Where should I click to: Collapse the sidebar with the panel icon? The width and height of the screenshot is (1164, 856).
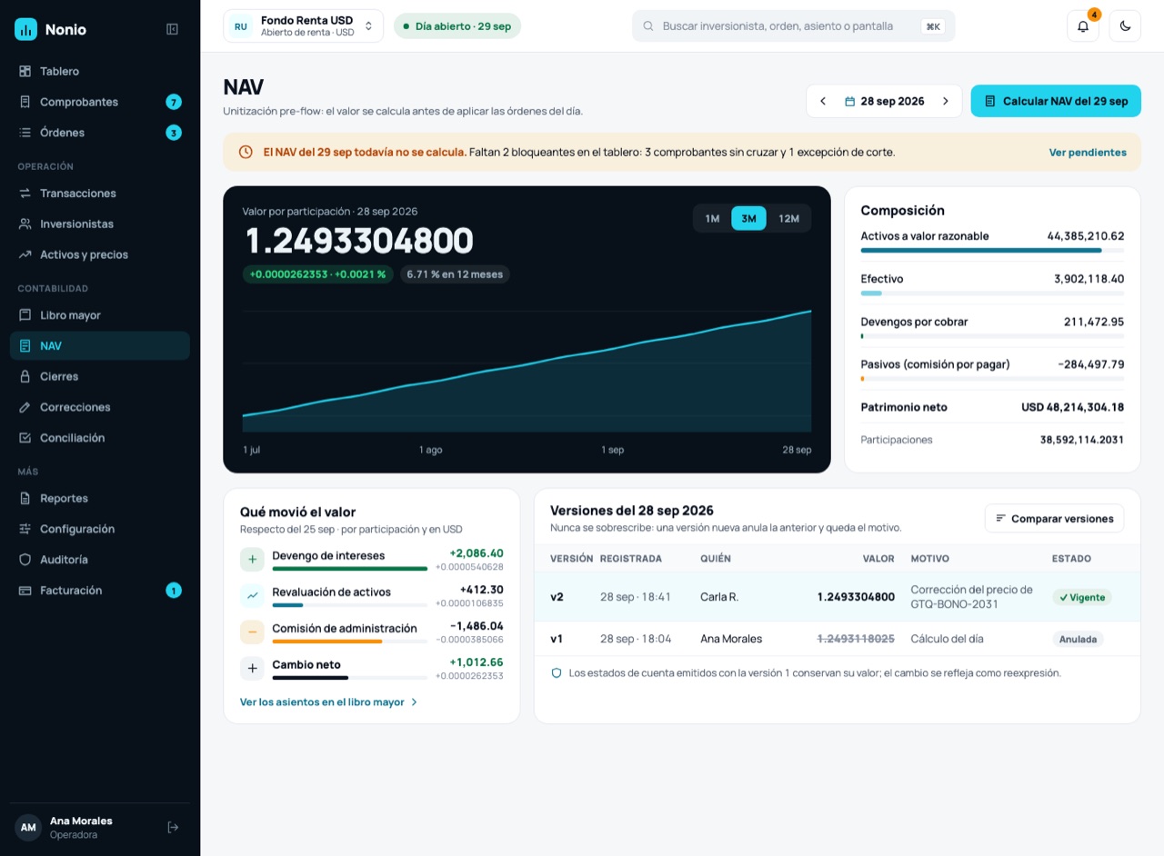tap(172, 29)
